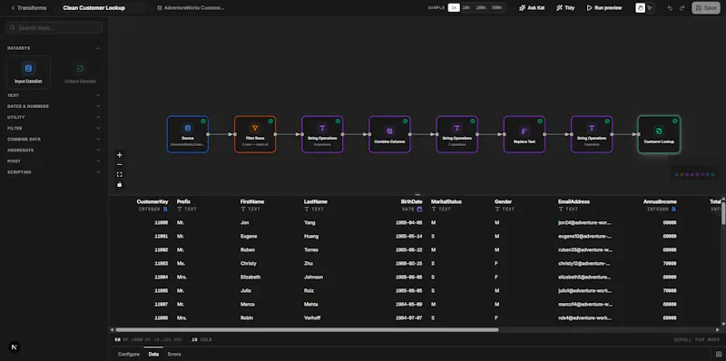This screenshot has width=726, height=361.
Task: Expand the Scripting section
Action: (54, 172)
